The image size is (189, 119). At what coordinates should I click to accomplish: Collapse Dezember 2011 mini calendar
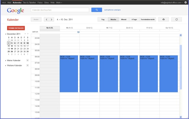(6, 34)
